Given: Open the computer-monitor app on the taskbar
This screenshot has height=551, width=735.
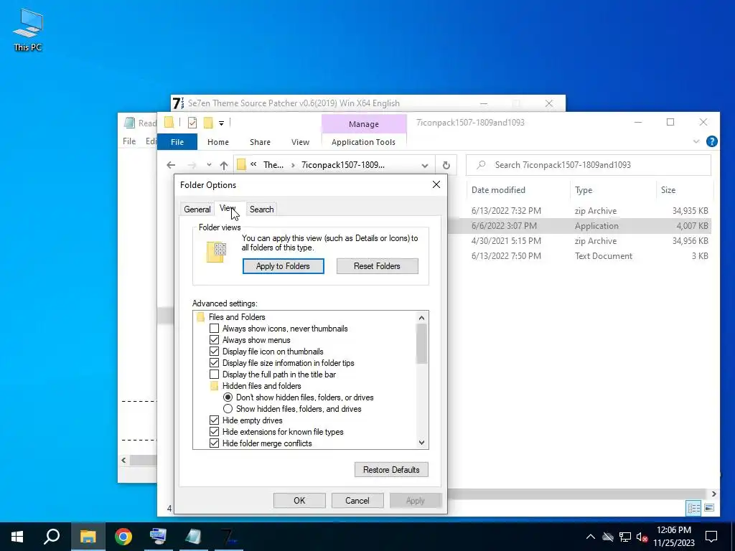Looking at the screenshot, I should click(158, 536).
